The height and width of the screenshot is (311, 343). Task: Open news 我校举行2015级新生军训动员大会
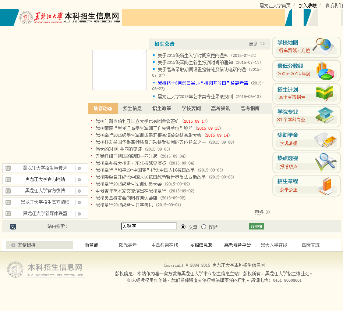click(x=129, y=184)
